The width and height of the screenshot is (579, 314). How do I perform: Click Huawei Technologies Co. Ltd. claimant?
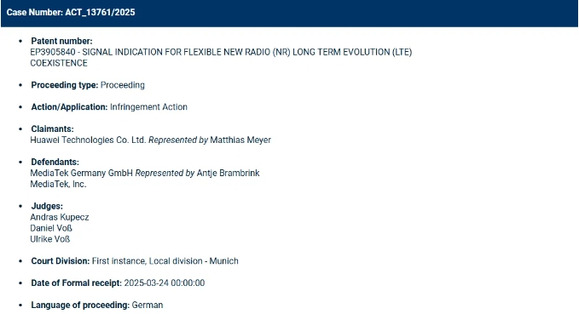pos(88,140)
